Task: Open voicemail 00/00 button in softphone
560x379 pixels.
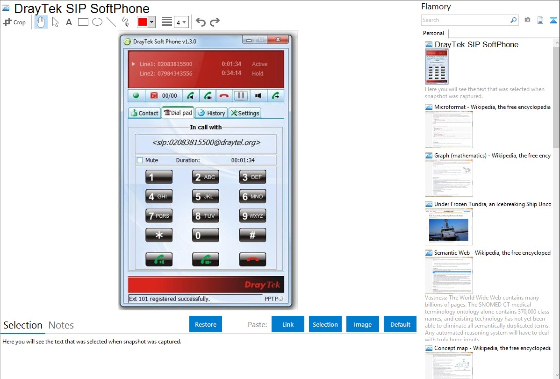Action: [164, 95]
